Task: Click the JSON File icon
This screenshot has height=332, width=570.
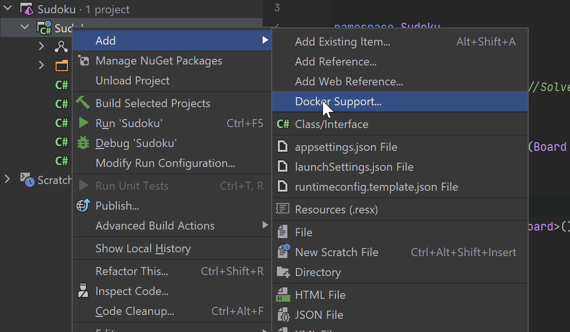Action: pos(283,314)
